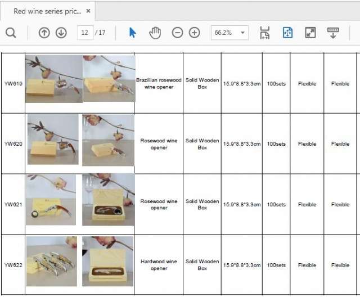Select the fit page icon

[287, 33]
